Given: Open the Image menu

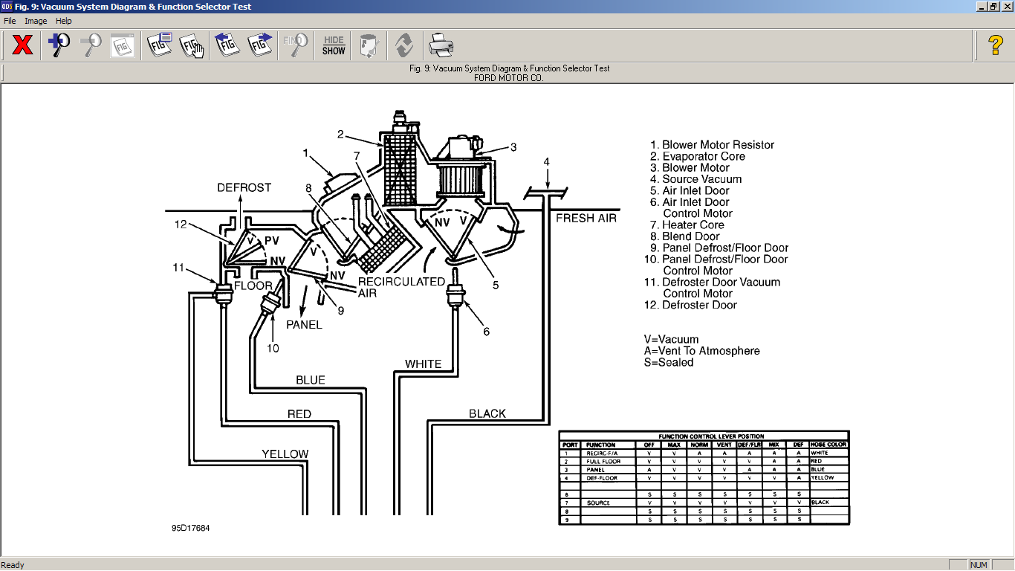Looking at the screenshot, I should point(36,21).
